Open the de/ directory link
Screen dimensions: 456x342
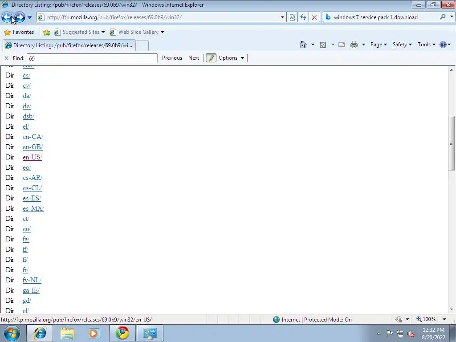[x=27, y=106]
